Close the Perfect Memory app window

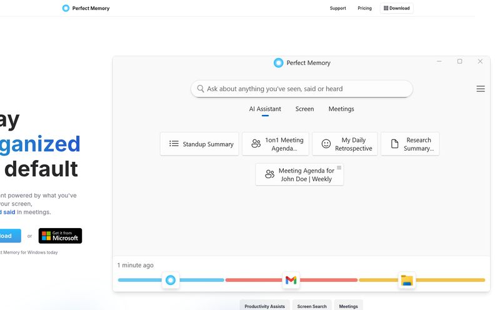pos(480,61)
